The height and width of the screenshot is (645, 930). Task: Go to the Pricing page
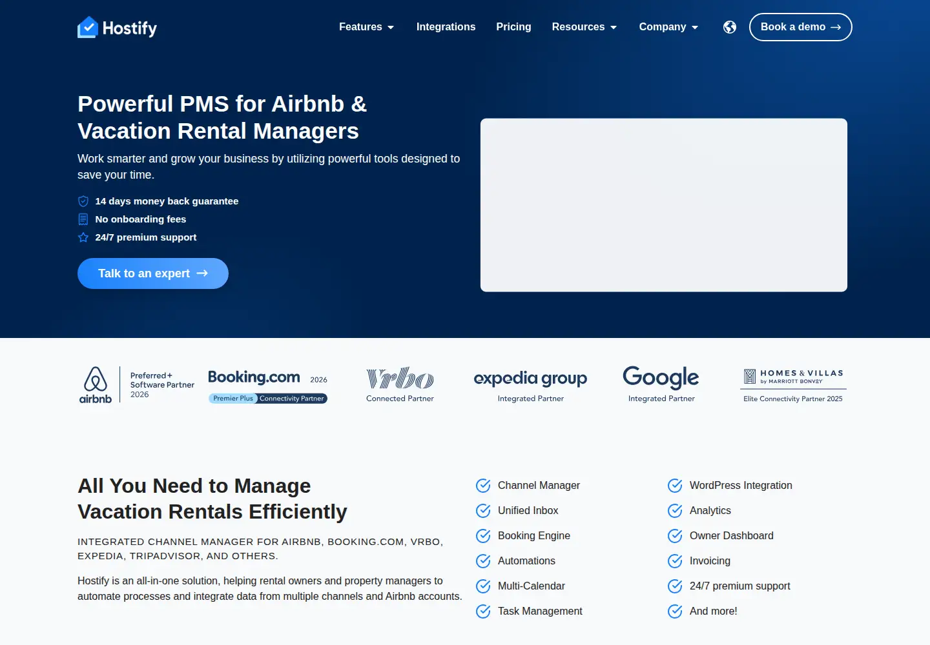click(x=513, y=27)
